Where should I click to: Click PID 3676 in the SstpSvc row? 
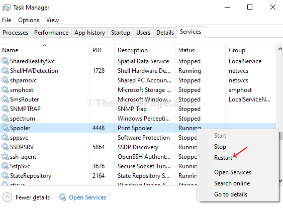[99, 166]
